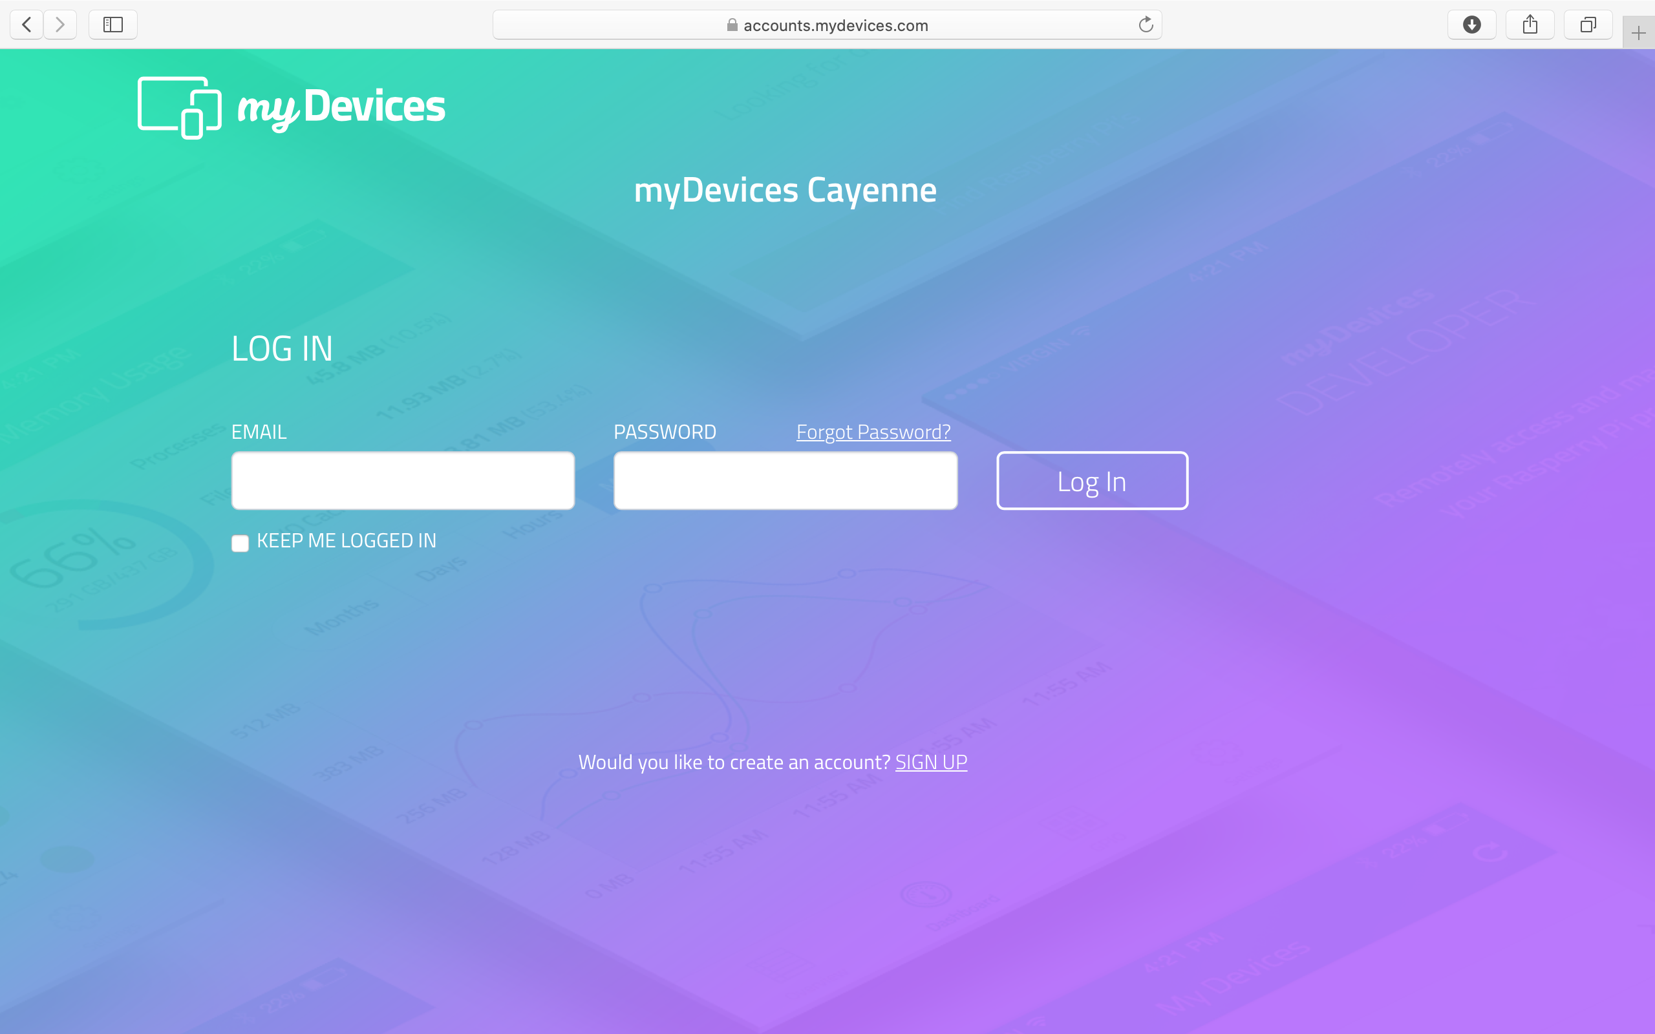
Task: Click the Password input field
Action: tap(785, 481)
